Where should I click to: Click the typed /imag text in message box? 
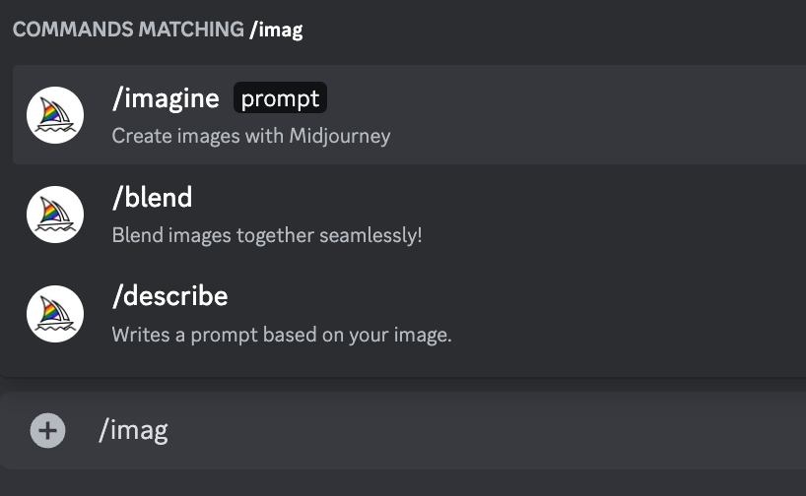click(x=134, y=430)
